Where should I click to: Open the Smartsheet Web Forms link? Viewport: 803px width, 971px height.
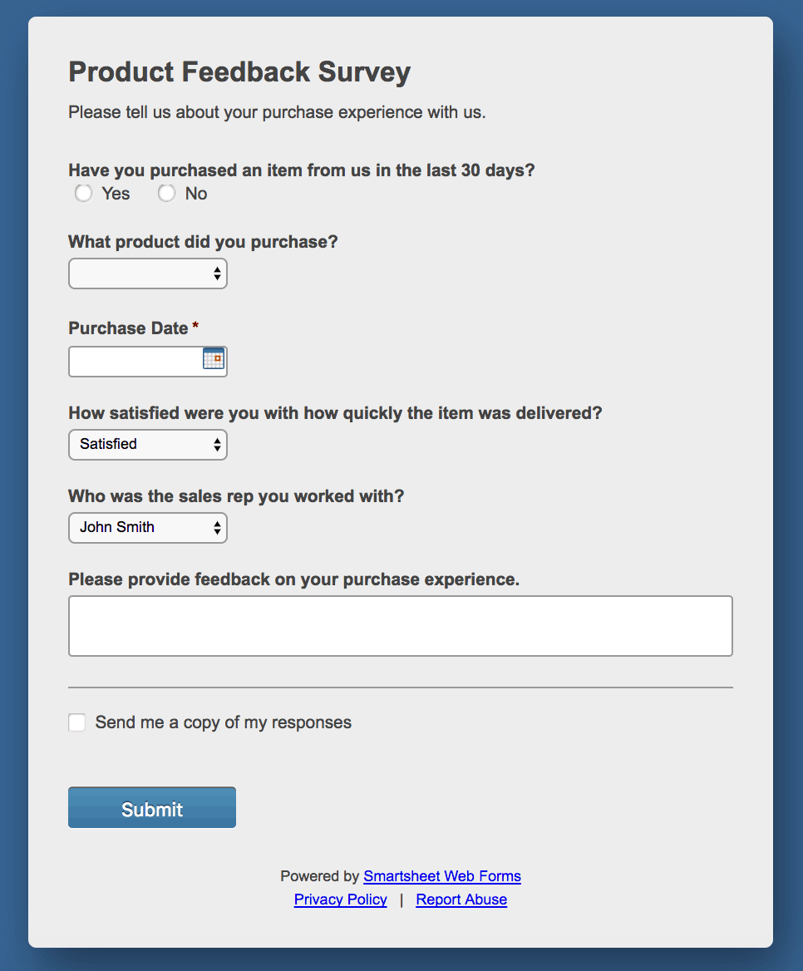click(x=442, y=876)
